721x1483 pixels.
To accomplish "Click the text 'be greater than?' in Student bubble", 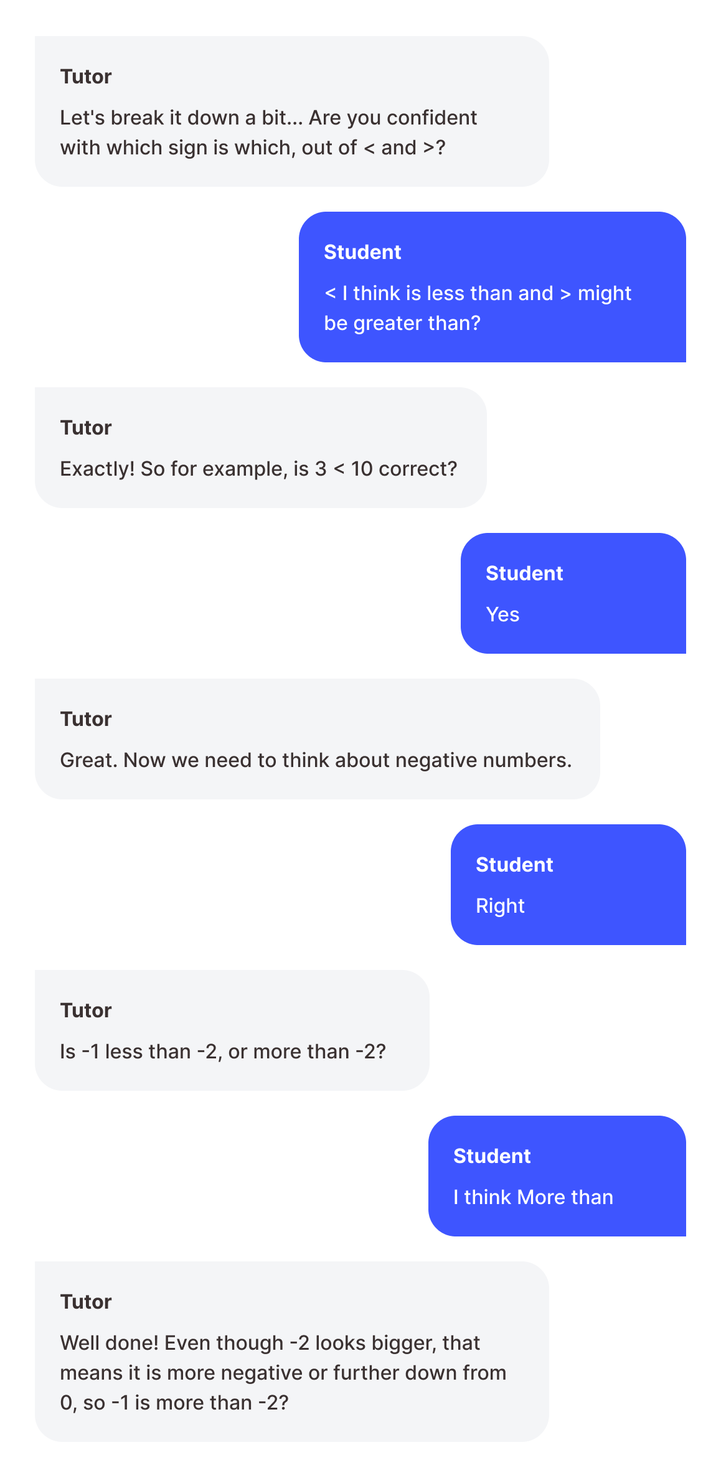I will [x=402, y=323].
